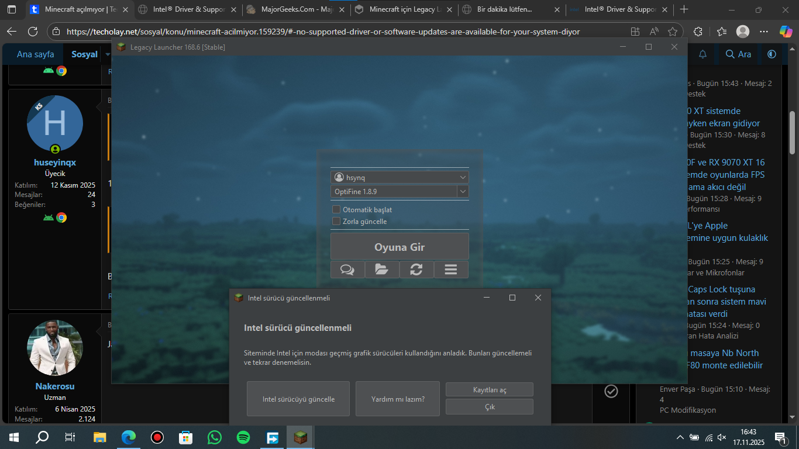The image size is (799, 449).
Task: Click the browser back arrow
Action: coord(12,32)
